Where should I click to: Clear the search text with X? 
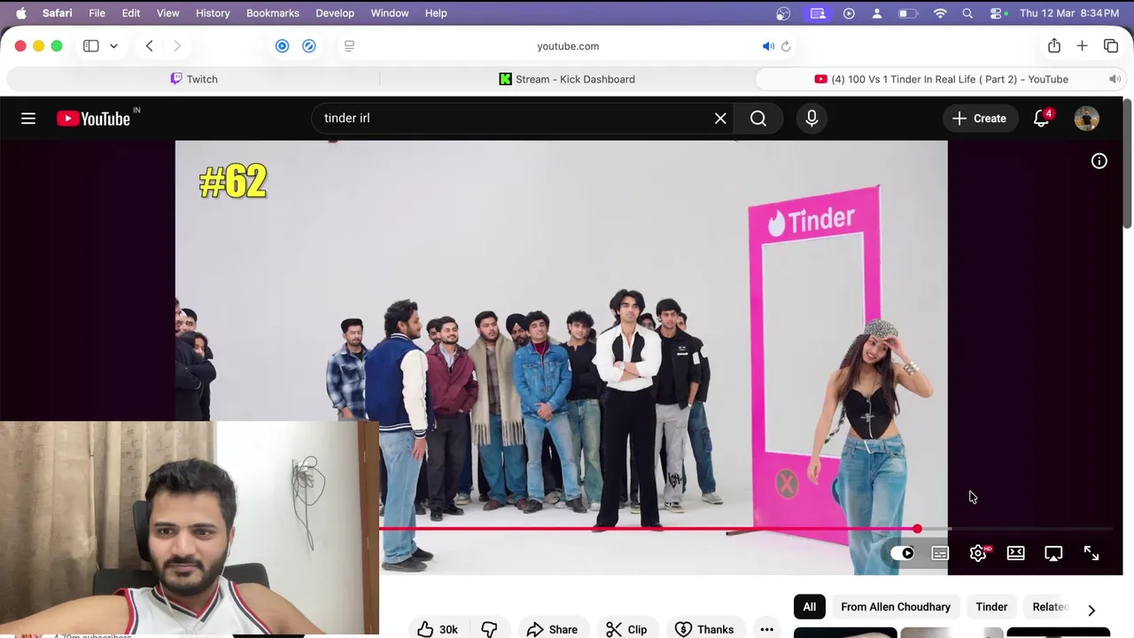(x=720, y=118)
